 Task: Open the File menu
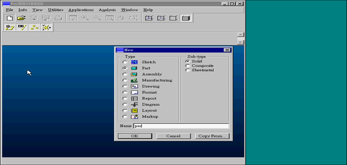click(10, 10)
